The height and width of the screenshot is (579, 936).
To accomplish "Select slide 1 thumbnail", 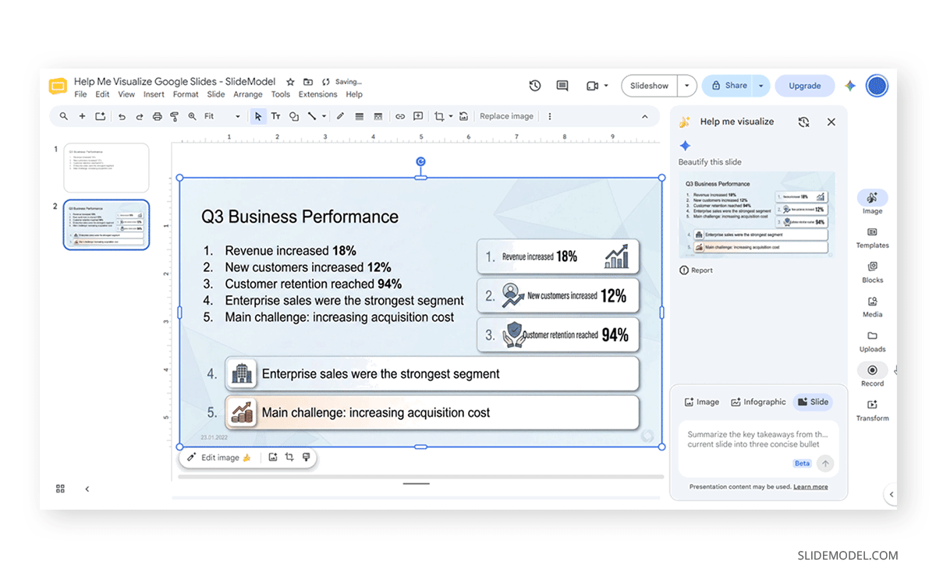I will [x=106, y=168].
